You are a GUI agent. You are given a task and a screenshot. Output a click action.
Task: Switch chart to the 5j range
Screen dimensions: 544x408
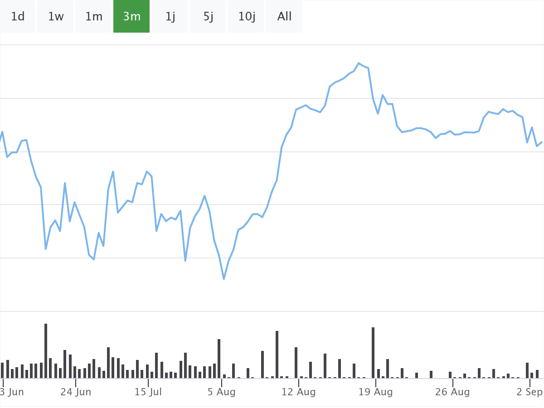click(208, 17)
